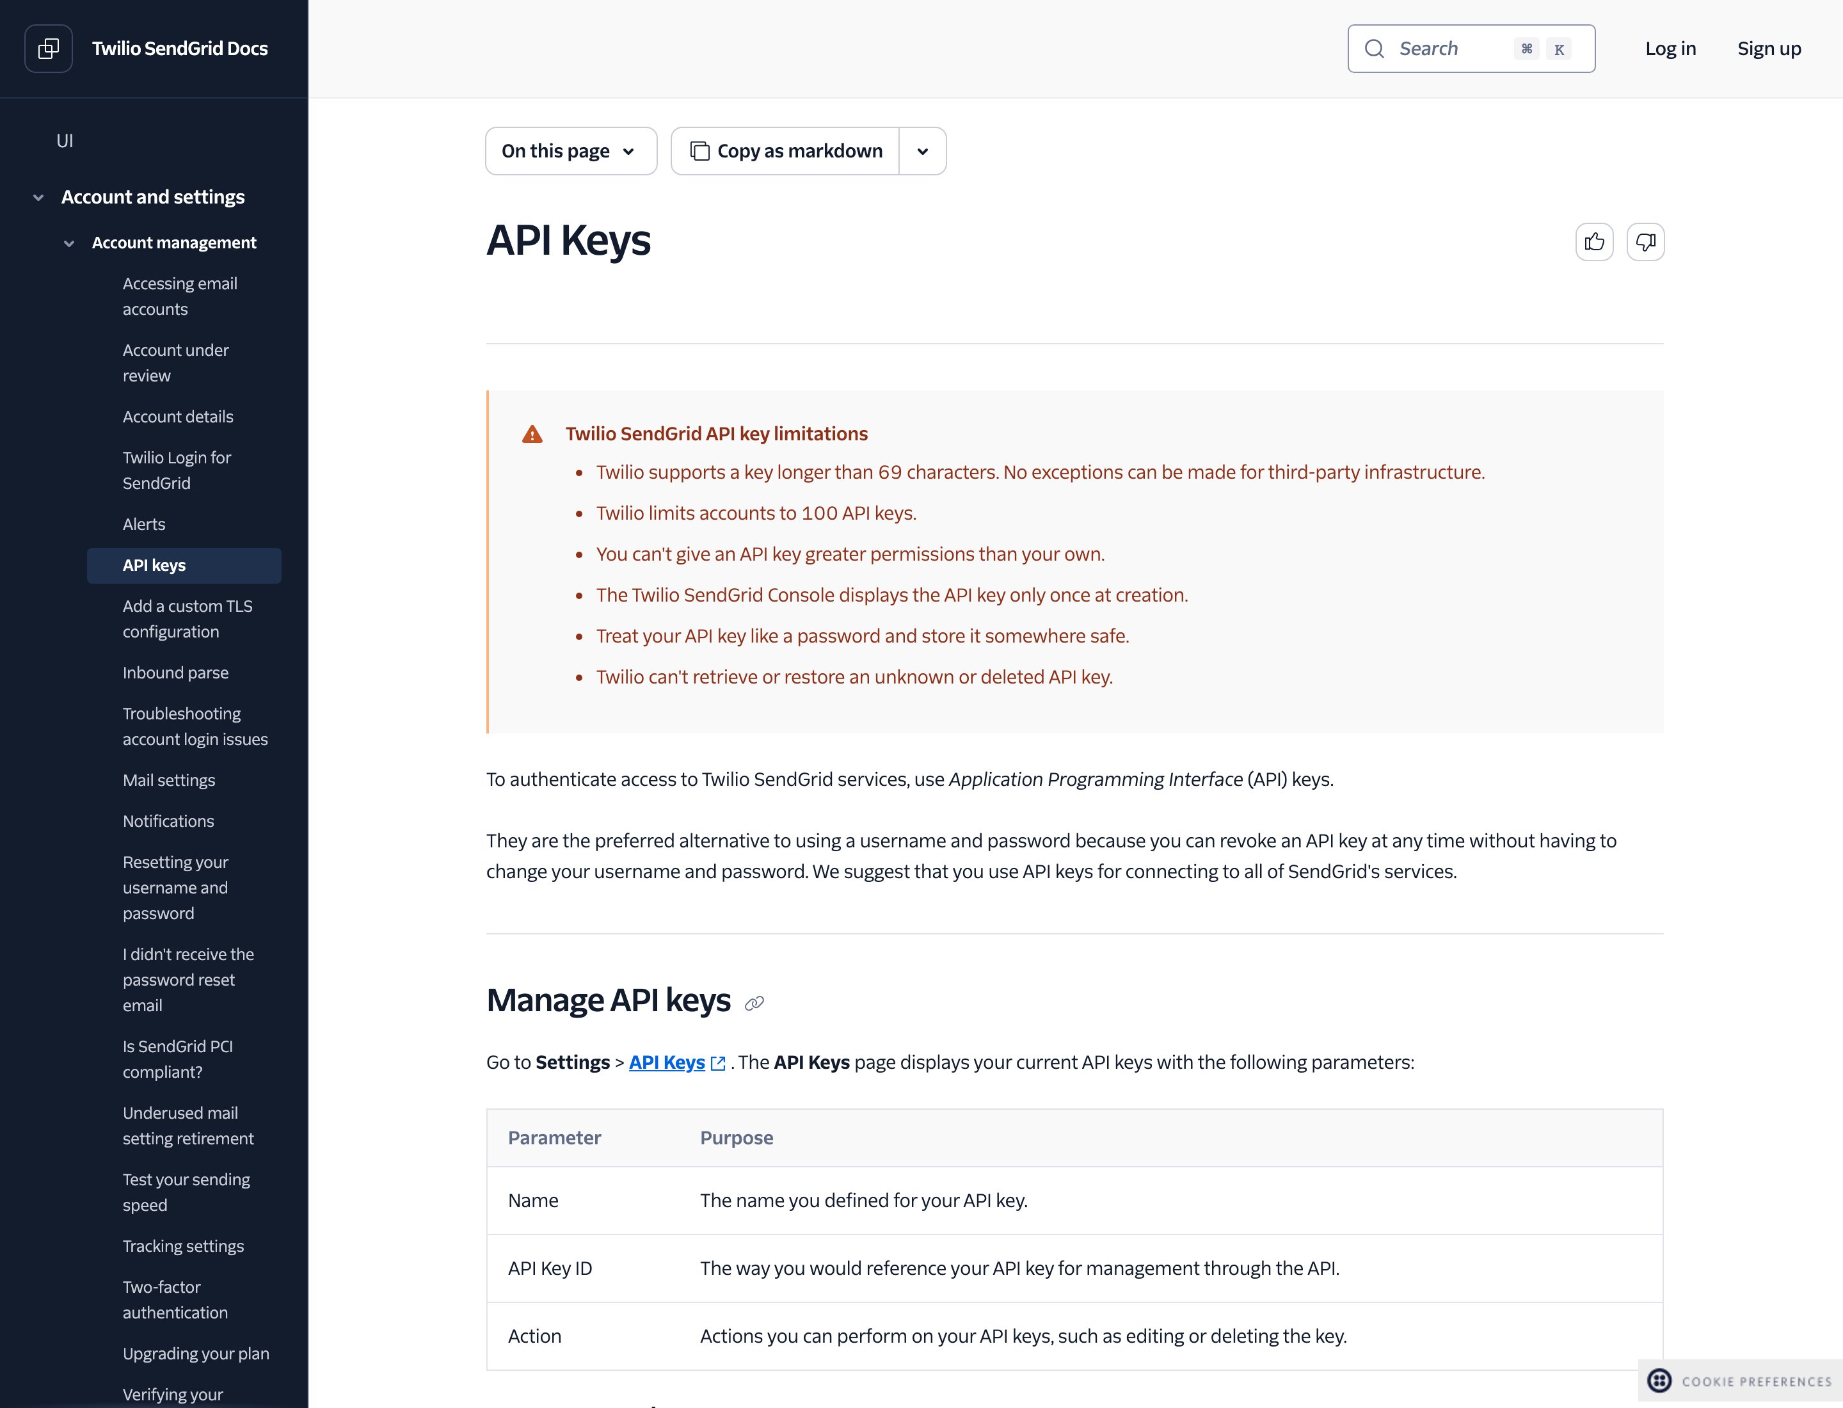This screenshot has width=1843, height=1408.
Task: Open the UI sidebar item
Action: point(65,141)
